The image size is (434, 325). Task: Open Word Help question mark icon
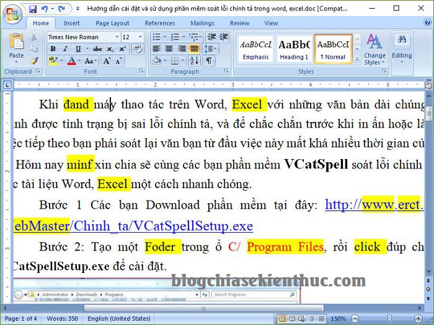point(427,22)
